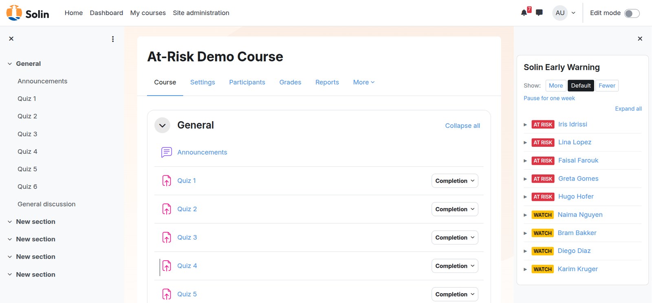This screenshot has width=652, height=303.
Task: Open the Grades tab
Action: [290, 82]
